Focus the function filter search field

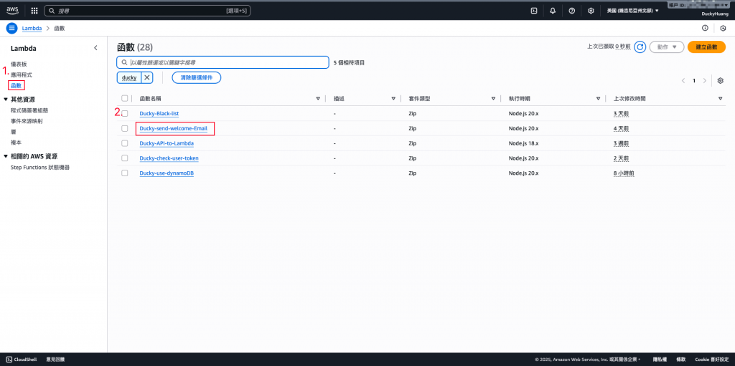223,62
